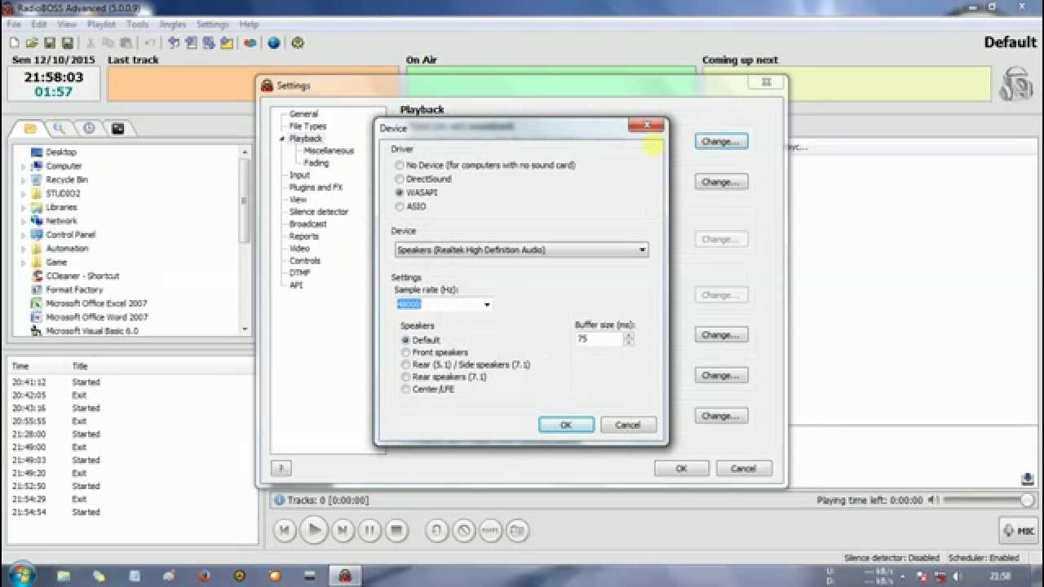Click the round yellow-green gear toolbar icon
Image resolution: width=1044 pixels, height=587 pixels.
298,42
